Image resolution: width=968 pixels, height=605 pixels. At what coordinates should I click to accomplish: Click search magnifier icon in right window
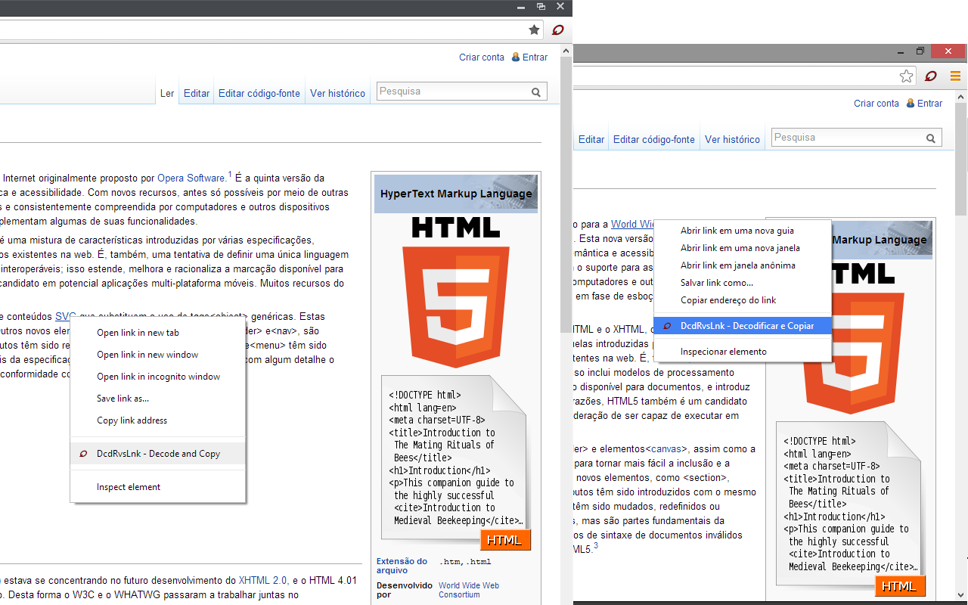[931, 138]
